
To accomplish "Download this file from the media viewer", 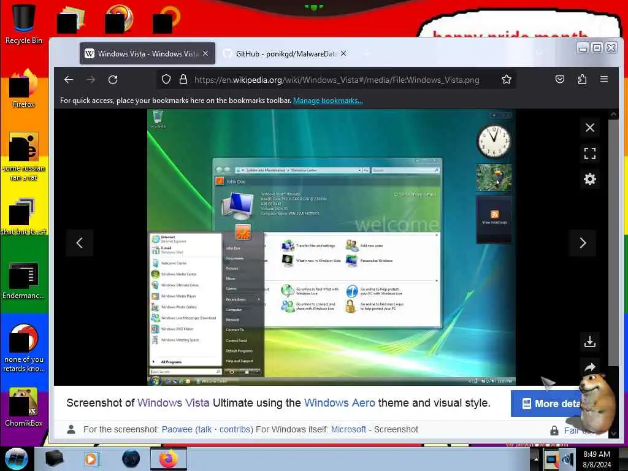I will pos(589,341).
